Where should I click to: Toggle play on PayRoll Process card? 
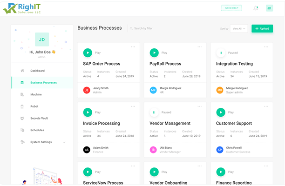[x=154, y=53]
